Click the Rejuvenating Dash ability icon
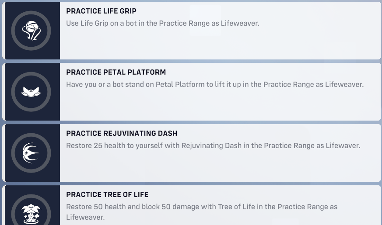The width and height of the screenshot is (382, 225). (31, 153)
